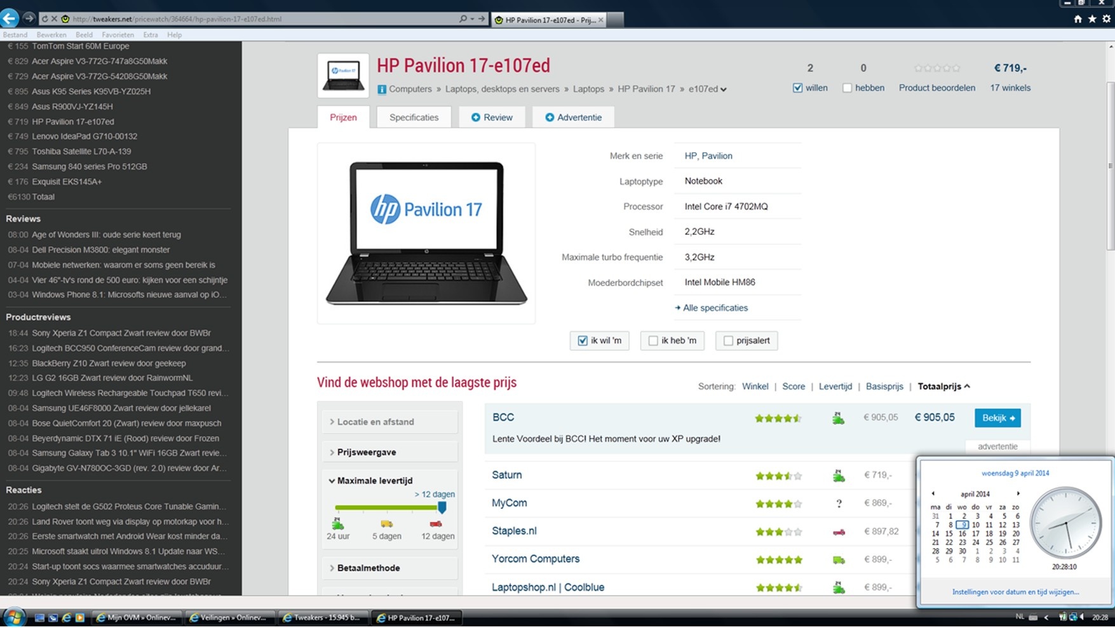Click Show Desktop quick launch icon
Viewport: 1115px width, 628px height.
[39, 617]
